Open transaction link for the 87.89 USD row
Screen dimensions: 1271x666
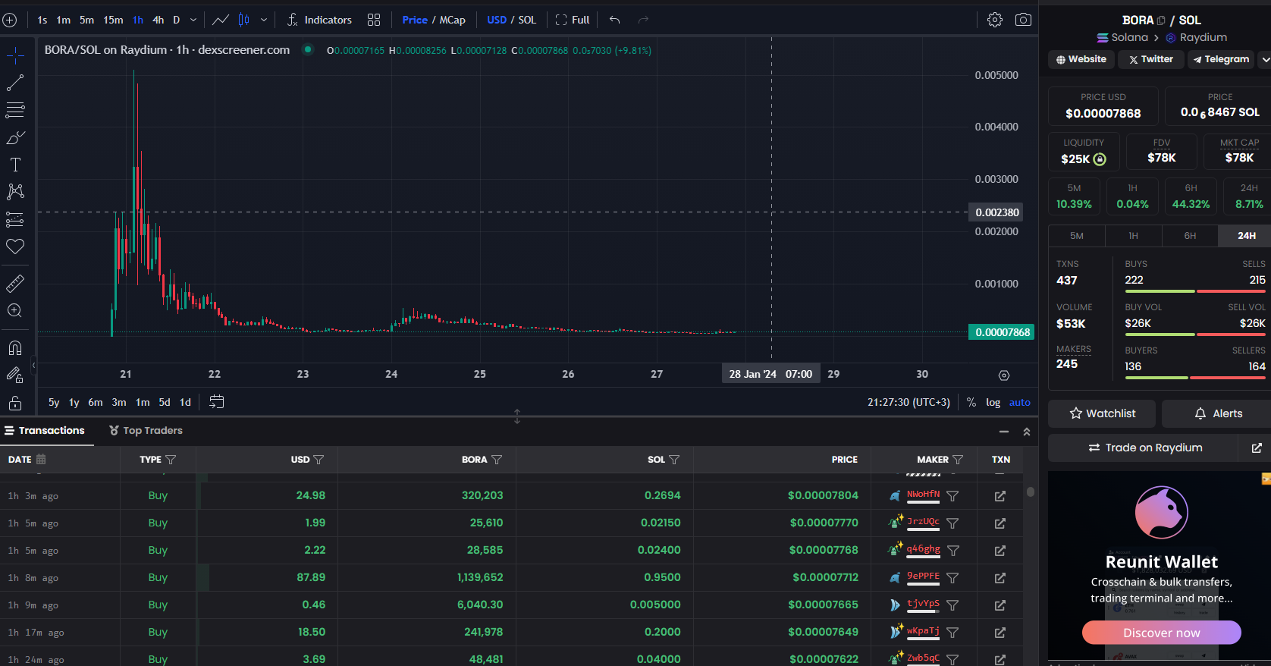1000,578
